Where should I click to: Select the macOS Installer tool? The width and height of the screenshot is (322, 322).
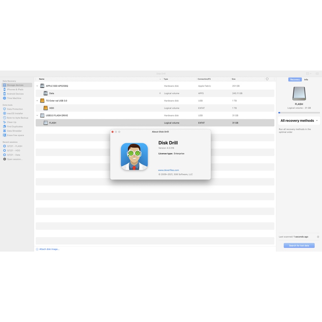pos(15,114)
